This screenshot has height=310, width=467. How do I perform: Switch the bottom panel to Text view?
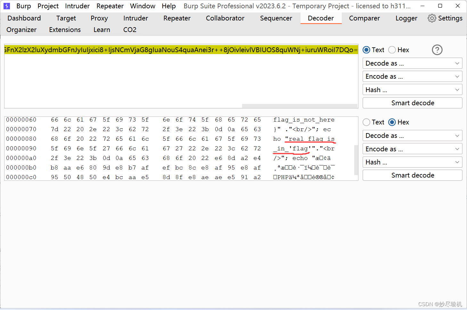point(366,122)
